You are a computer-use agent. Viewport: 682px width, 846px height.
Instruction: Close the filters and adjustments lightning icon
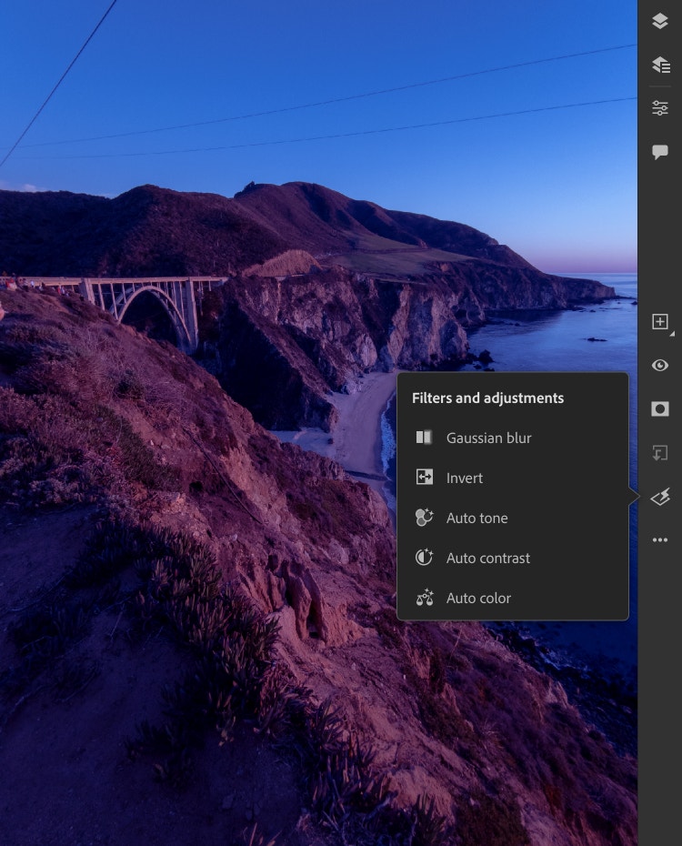coord(660,497)
